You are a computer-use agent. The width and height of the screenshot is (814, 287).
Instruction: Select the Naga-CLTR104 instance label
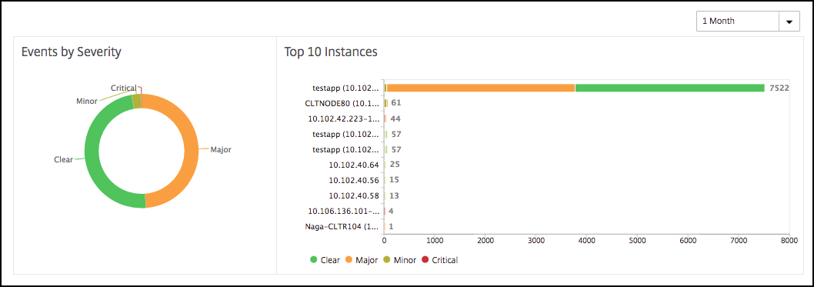tap(342, 226)
